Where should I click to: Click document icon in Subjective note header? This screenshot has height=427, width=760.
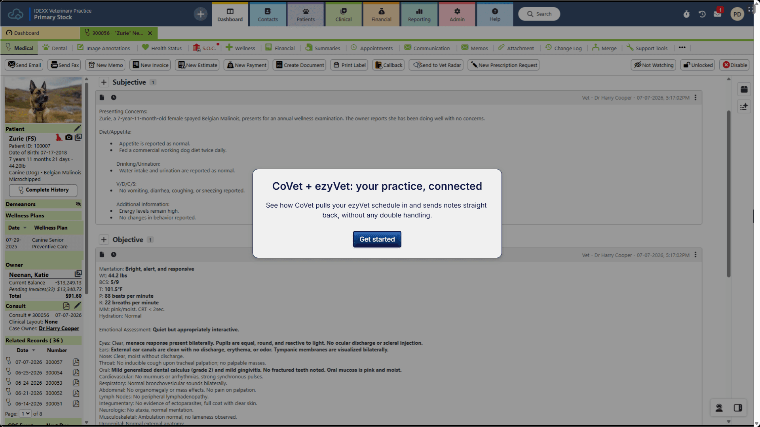click(102, 97)
